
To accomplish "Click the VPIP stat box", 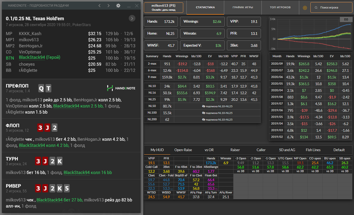I will coord(245,22).
